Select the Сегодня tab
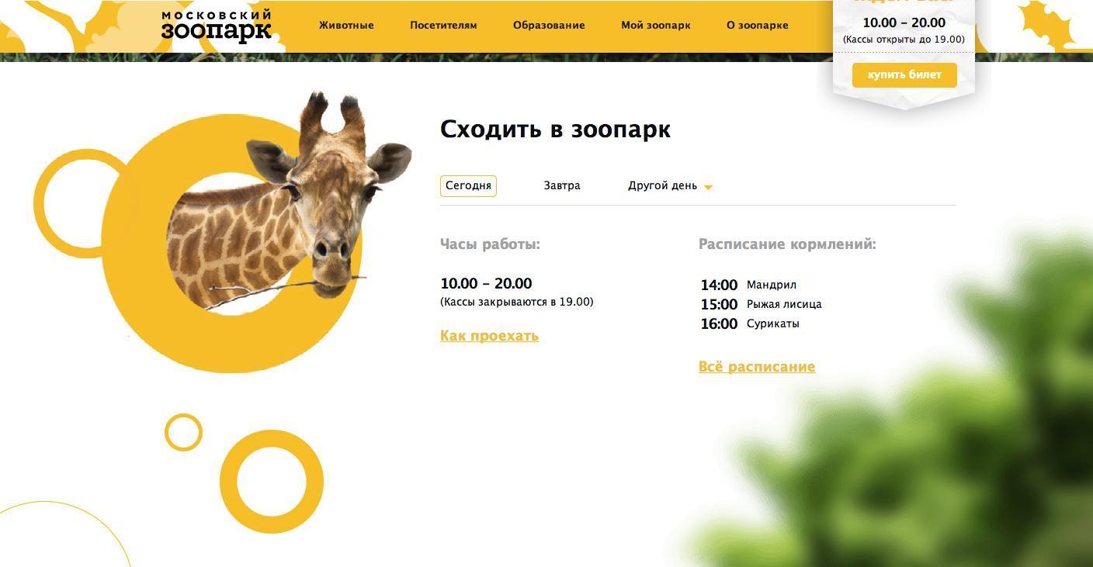1093x567 pixels. point(468,186)
